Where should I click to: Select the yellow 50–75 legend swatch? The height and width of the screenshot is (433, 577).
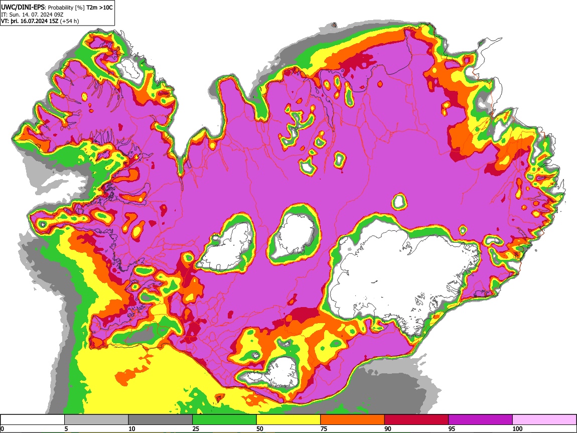click(x=288, y=420)
